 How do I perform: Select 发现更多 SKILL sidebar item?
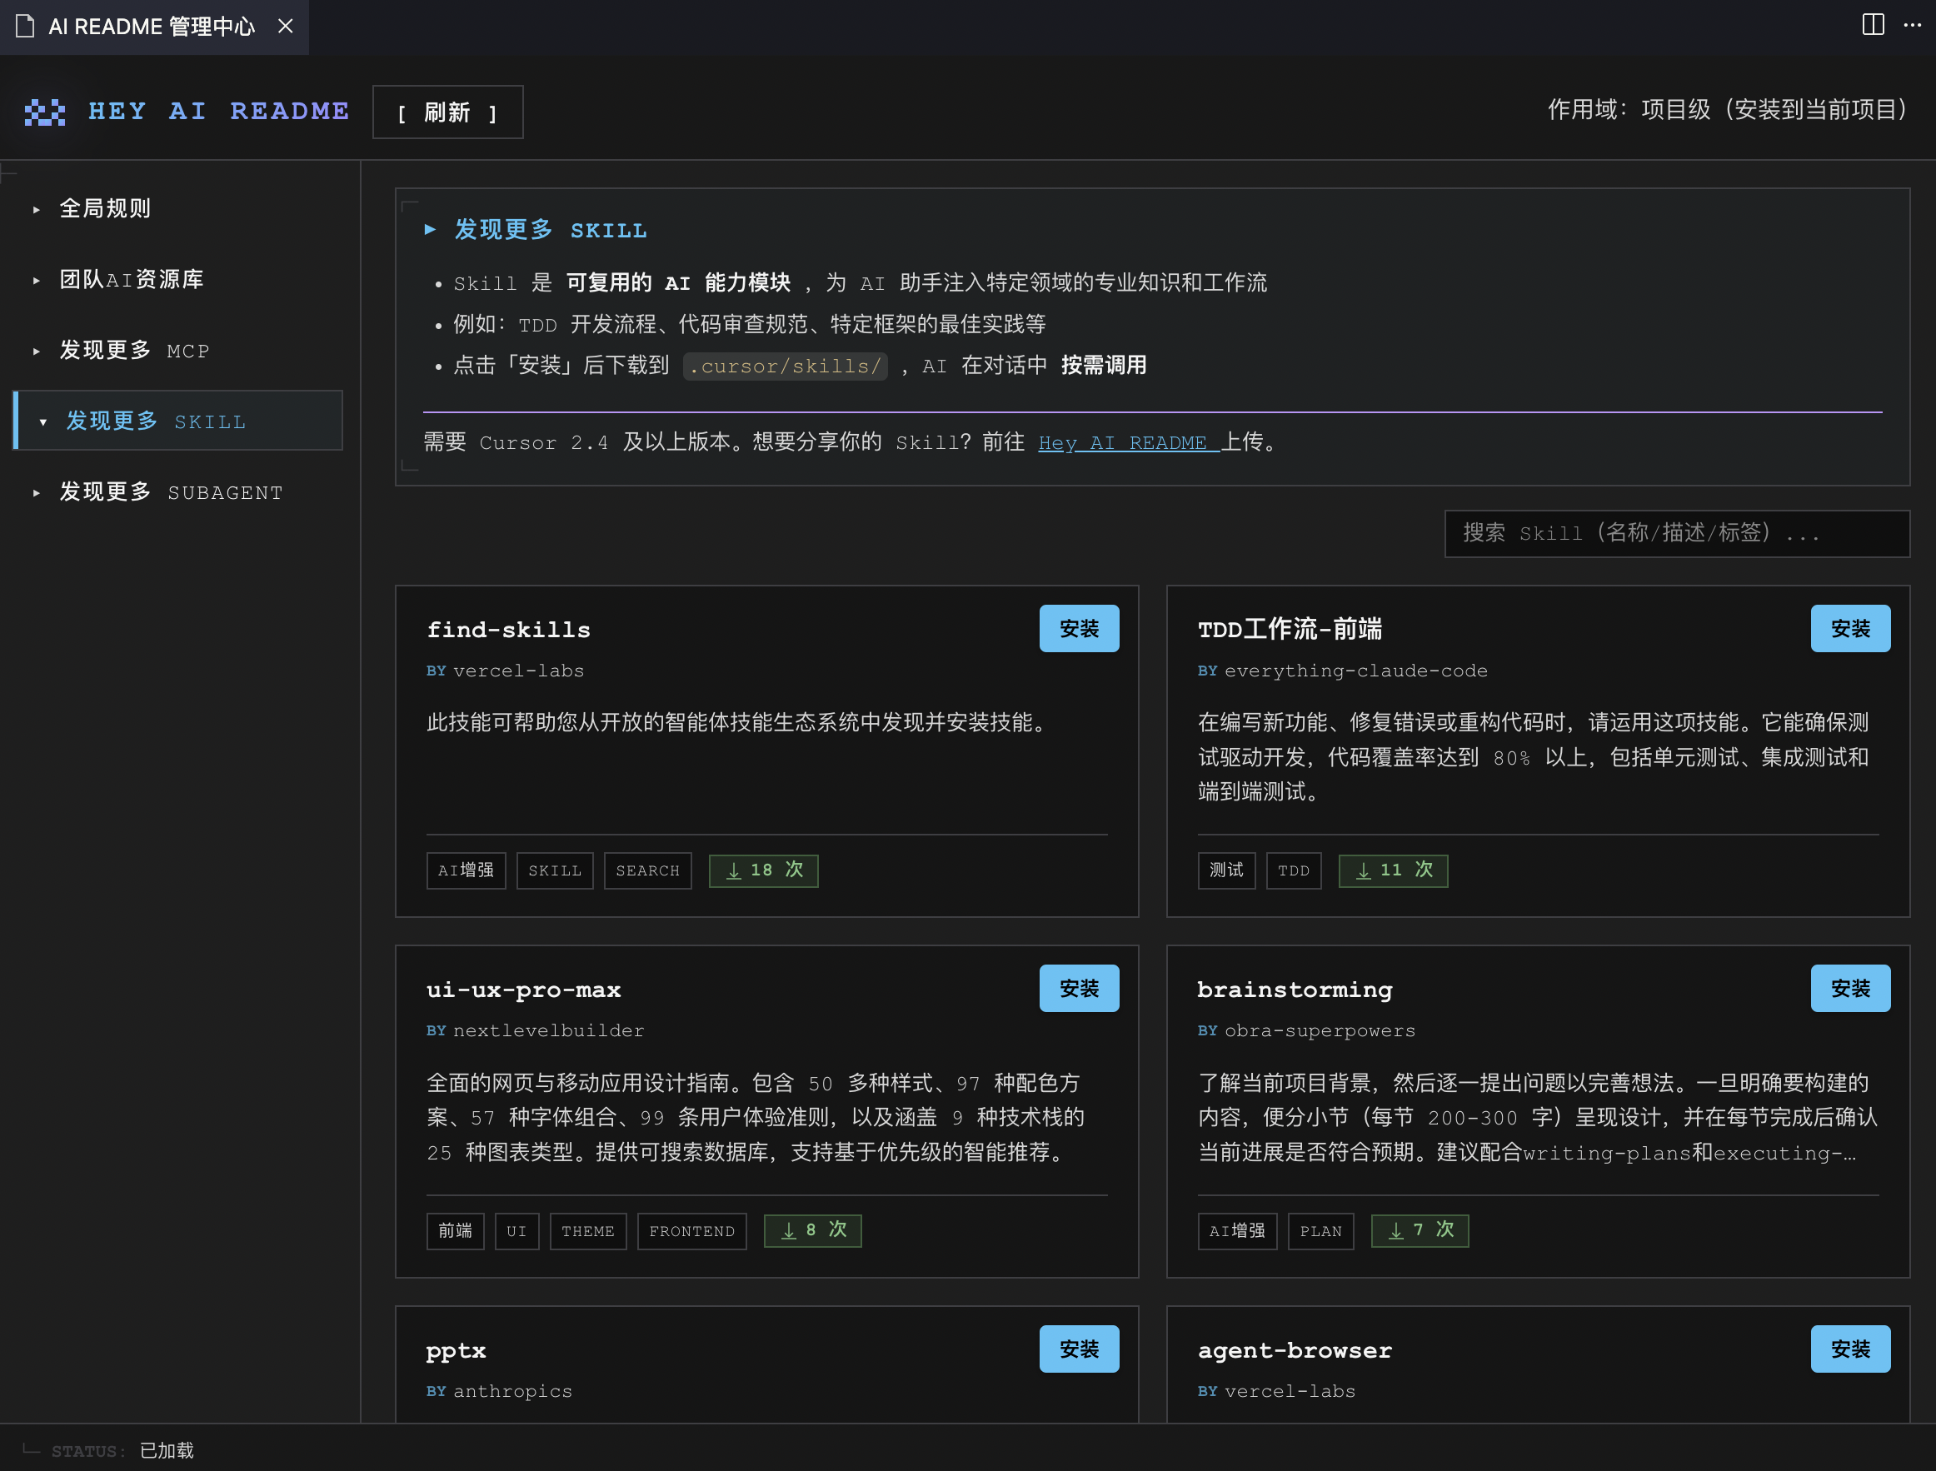point(178,421)
